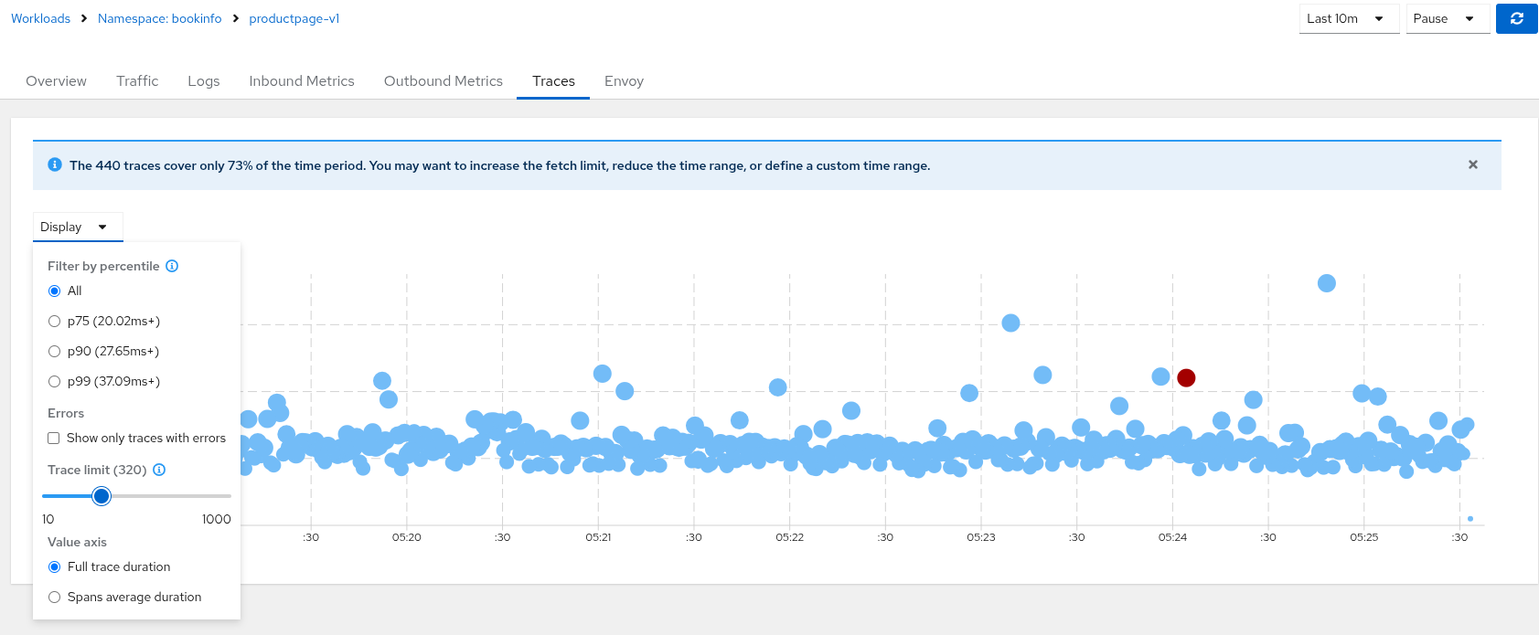Image resolution: width=1539 pixels, height=635 pixels.
Task: Click the Filter by percentile info icon
Action: [x=172, y=266]
